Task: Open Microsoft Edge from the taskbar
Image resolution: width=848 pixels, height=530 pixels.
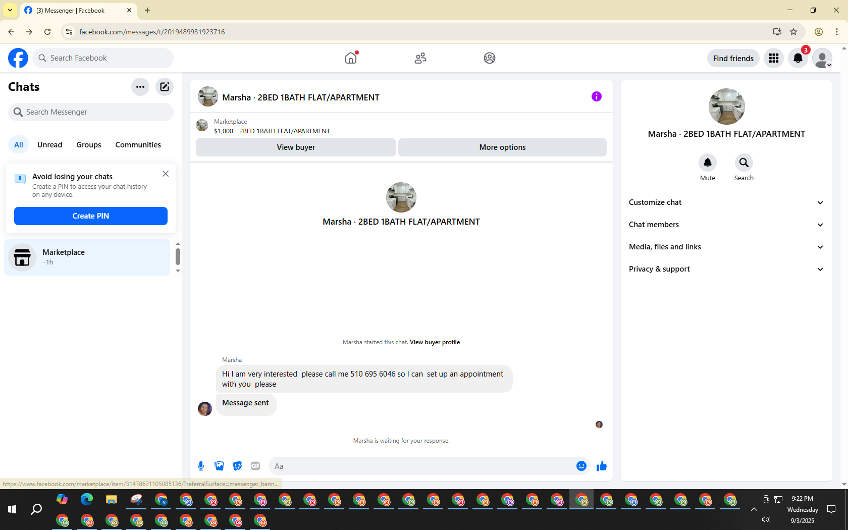Action: tap(87, 500)
